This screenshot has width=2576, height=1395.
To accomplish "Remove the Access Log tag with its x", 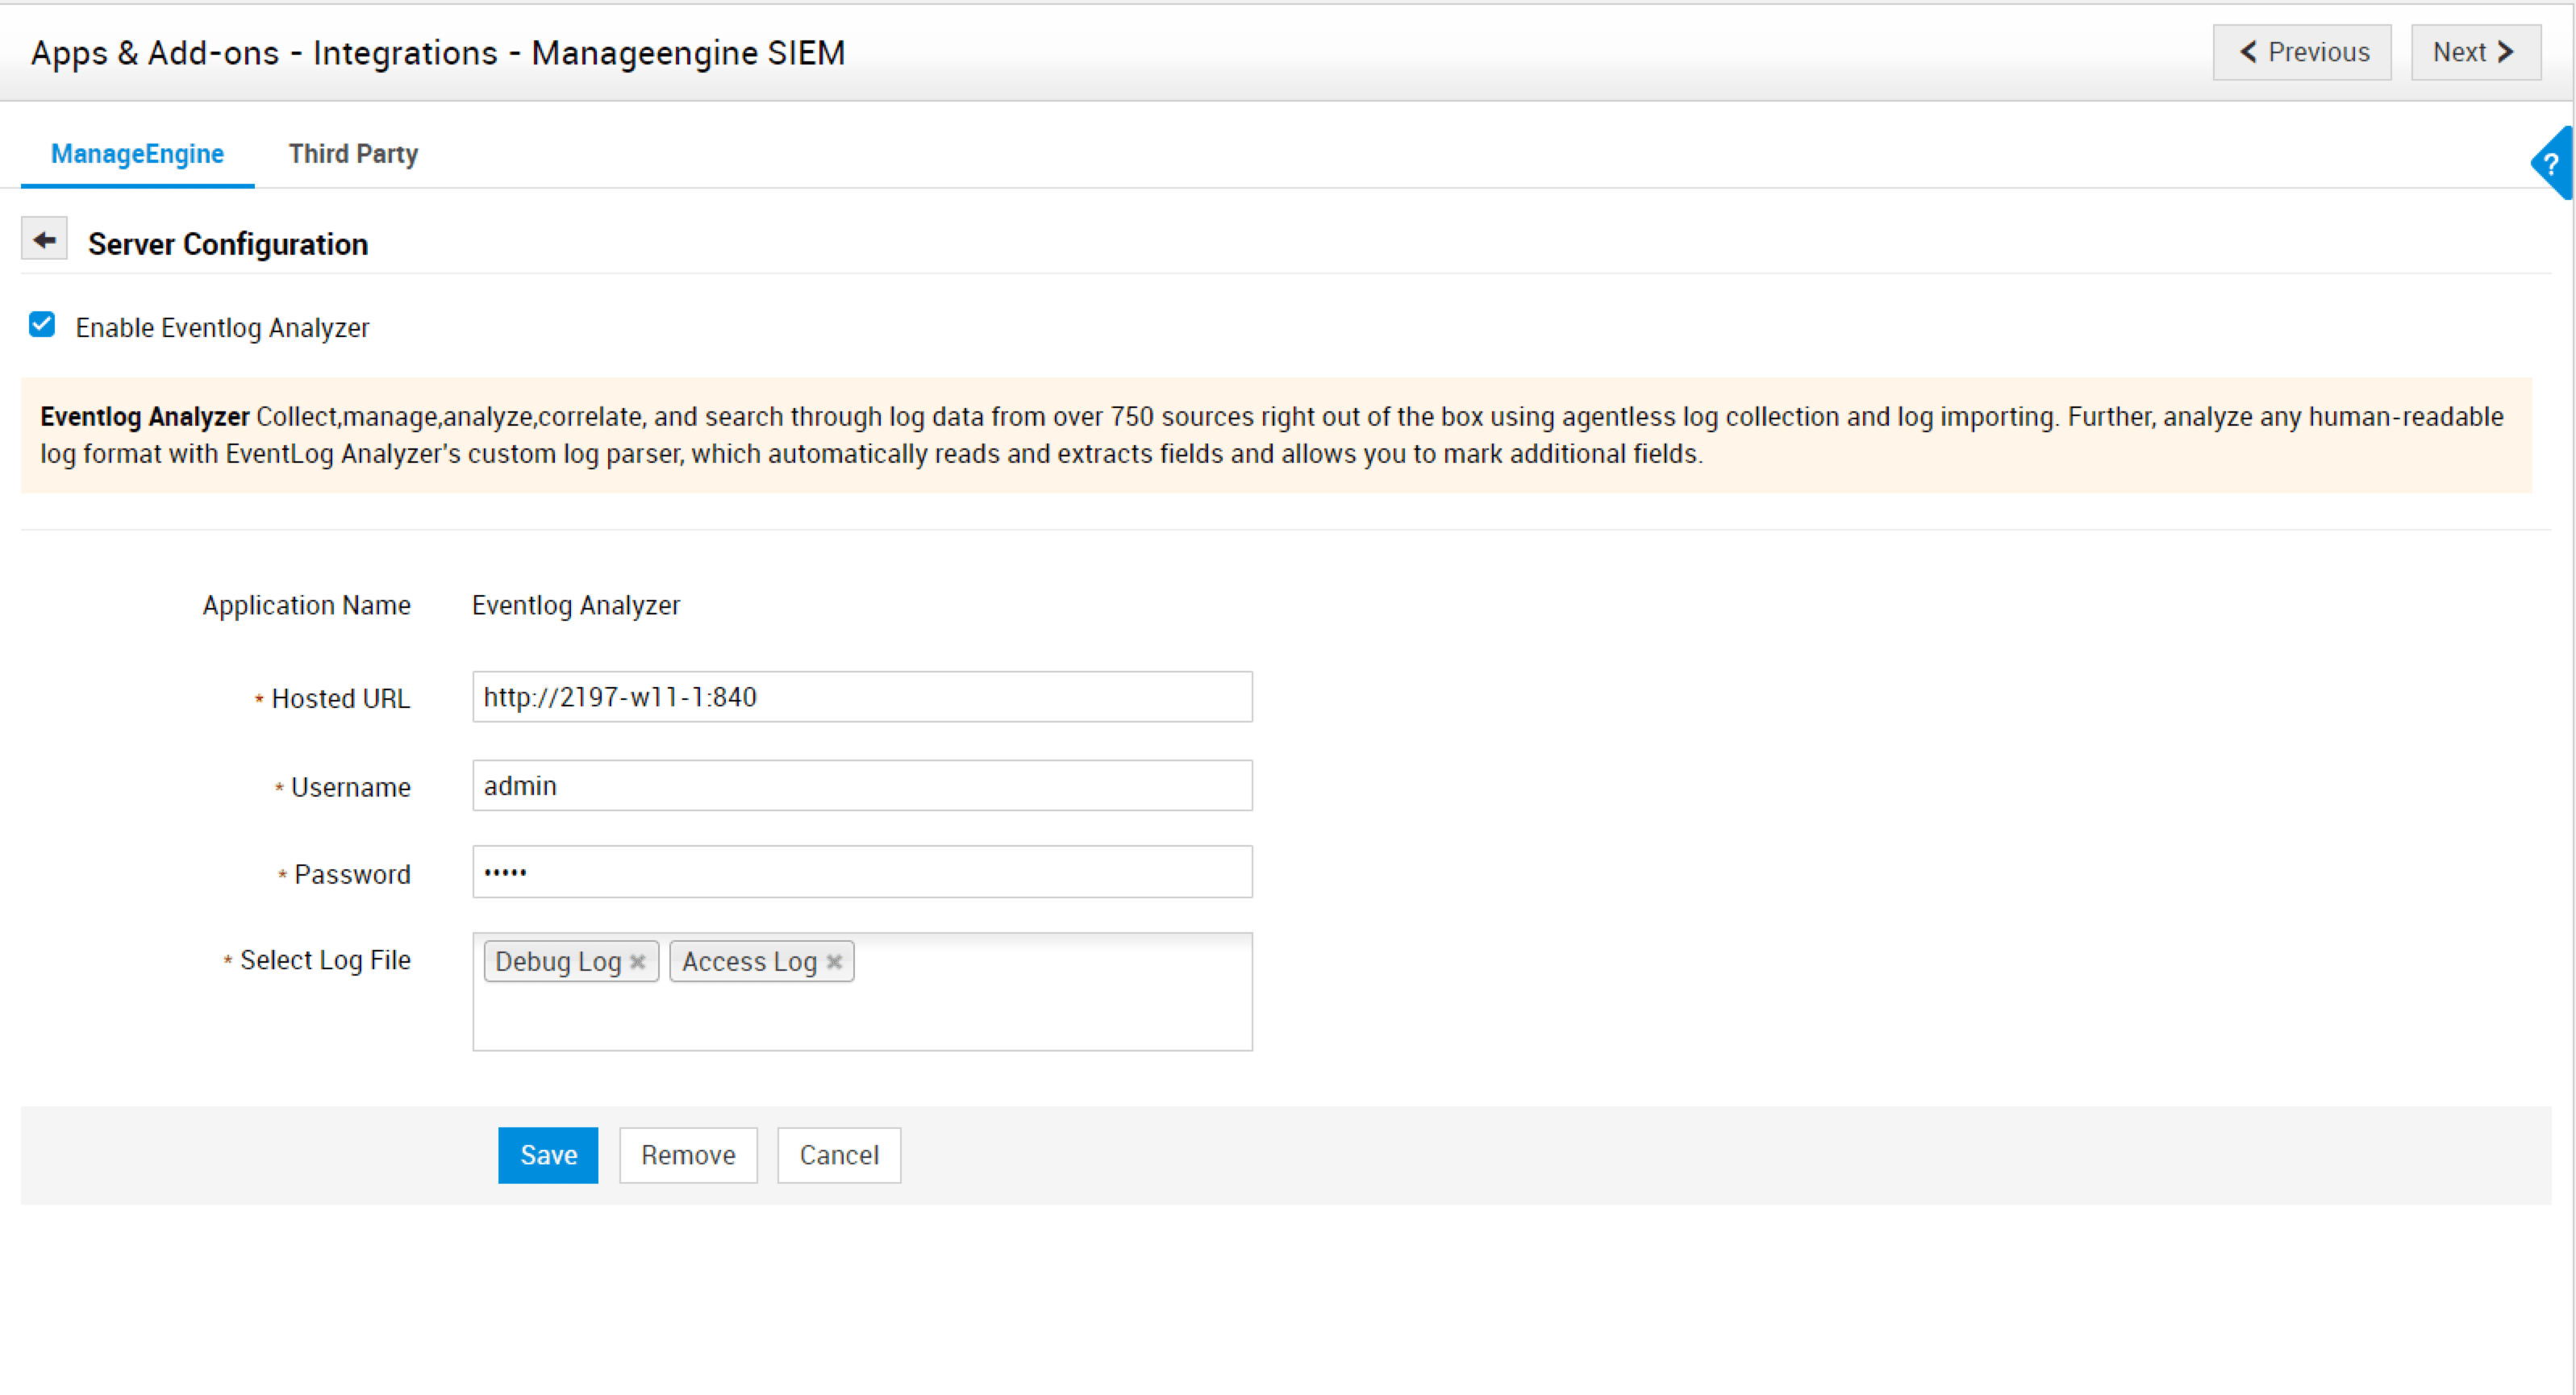I will [x=834, y=961].
